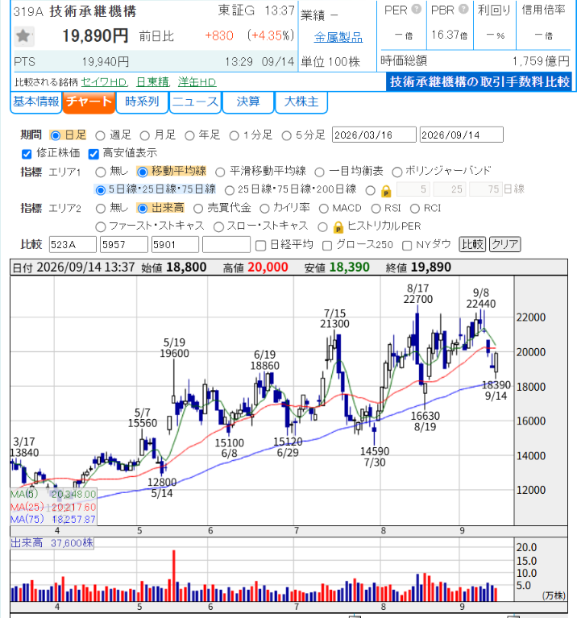Open the 決算 tab

(248, 102)
